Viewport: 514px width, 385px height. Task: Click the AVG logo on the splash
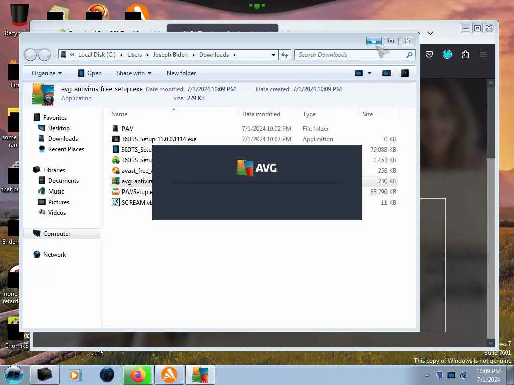coord(256,168)
